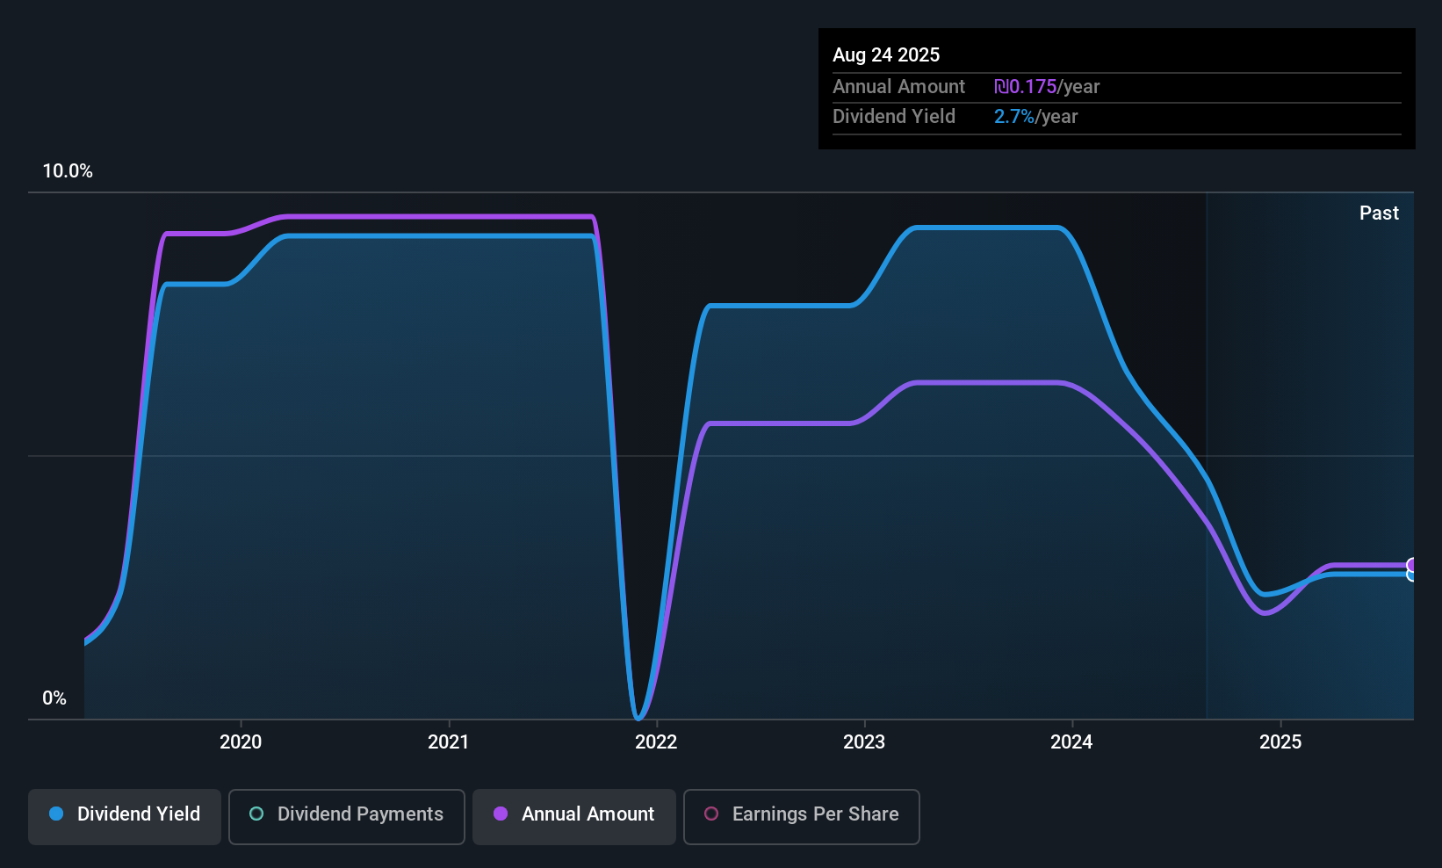Toggle the Dividend Yield legend button
The width and height of the screenshot is (1442, 868).
124,816
